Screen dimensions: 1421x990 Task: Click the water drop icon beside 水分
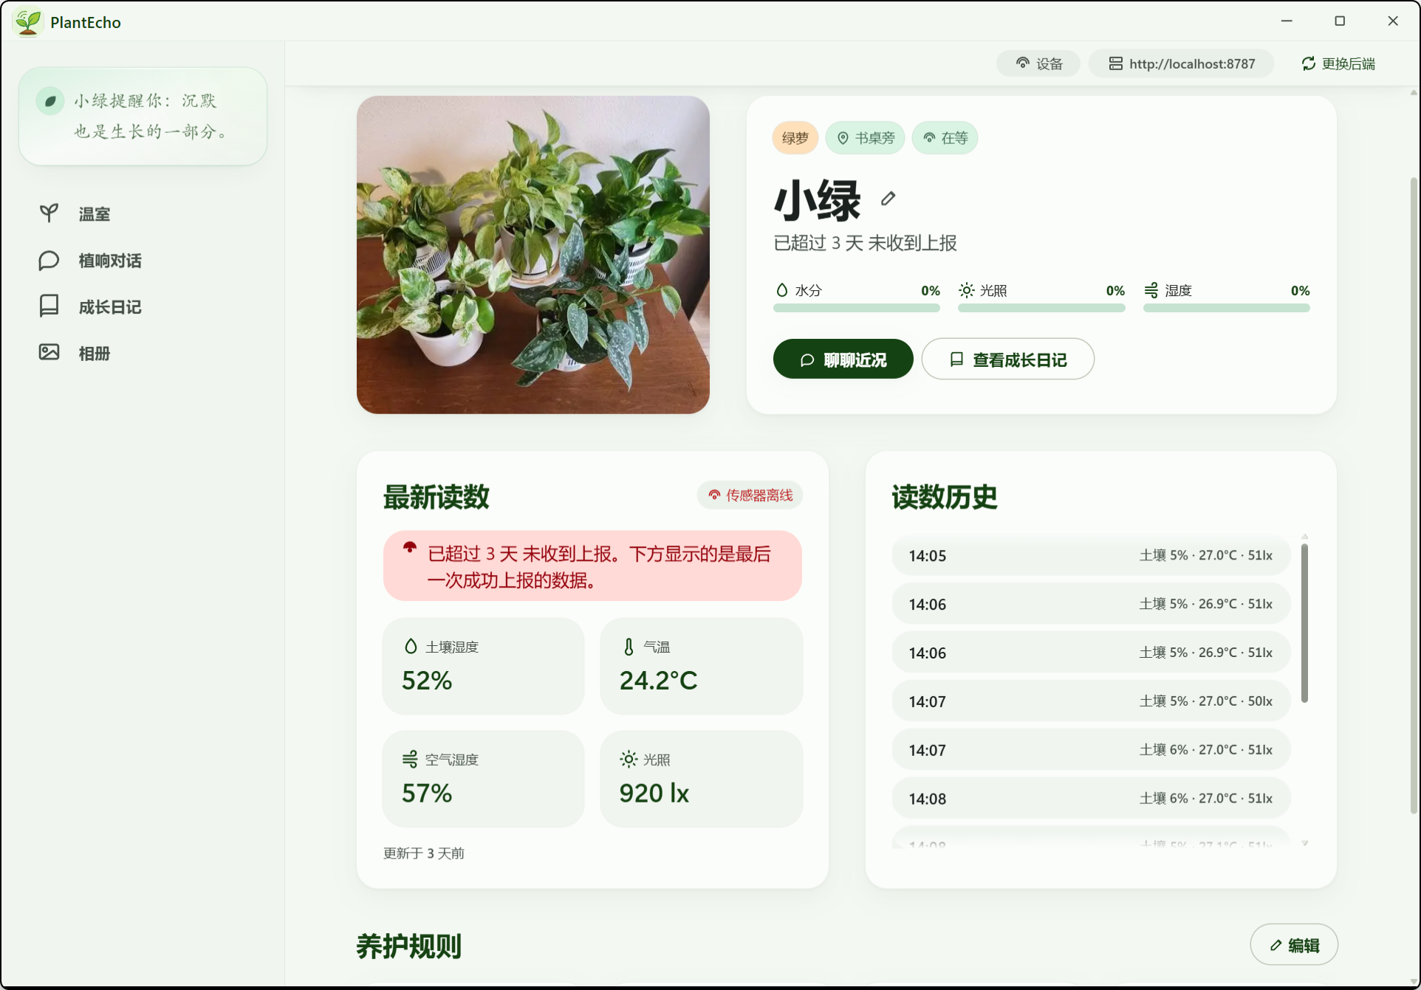(781, 290)
